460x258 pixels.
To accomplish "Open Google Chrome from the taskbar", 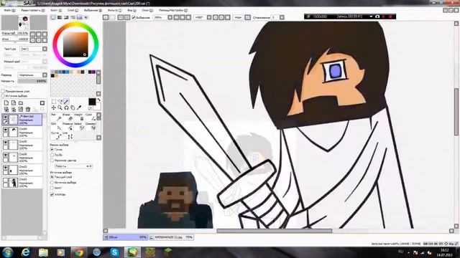I will pos(78,252).
